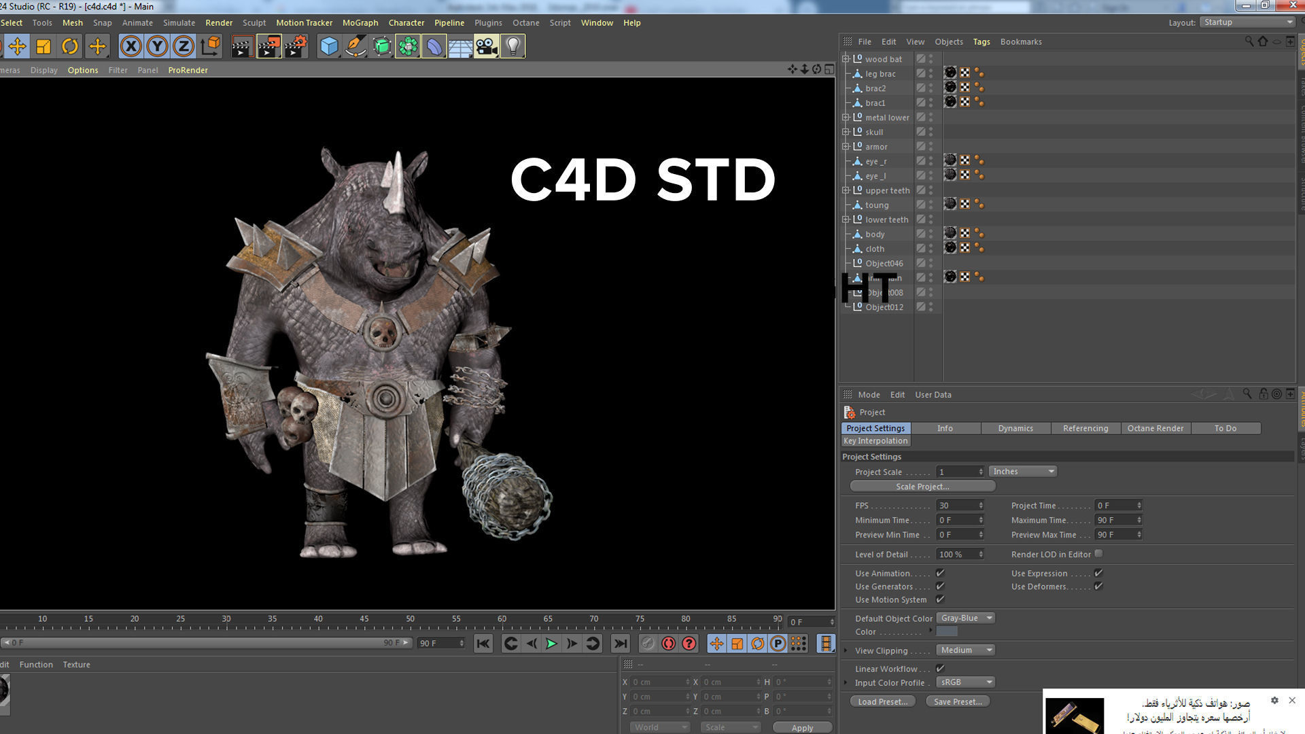Click frame 45 on the timeline ruler
This screenshot has width=1305, height=734.
[x=364, y=619]
